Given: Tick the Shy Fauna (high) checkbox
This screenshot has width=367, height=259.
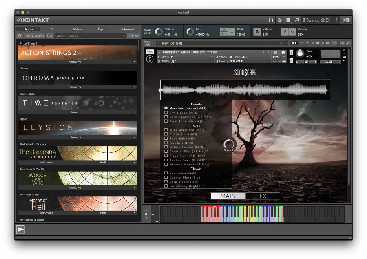Looking at the screenshot, I should point(166,173).
